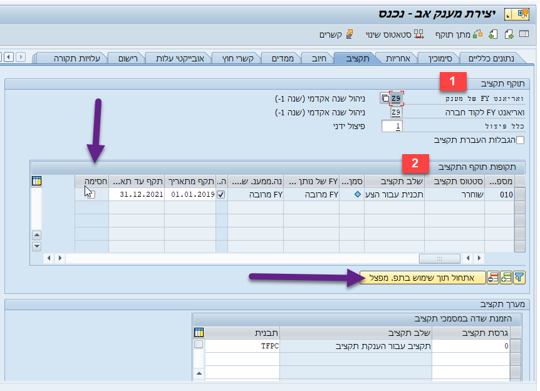Open search help next to the Z9 field
This screenshot has height=391, width=540.
click(x=385, y=98)
